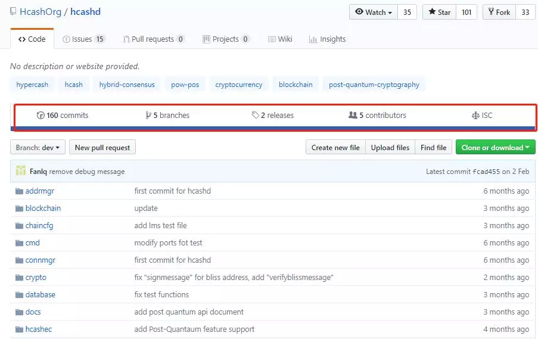View the 101 stargazers count
Screen dimensions: 538x339
[467, 12]
